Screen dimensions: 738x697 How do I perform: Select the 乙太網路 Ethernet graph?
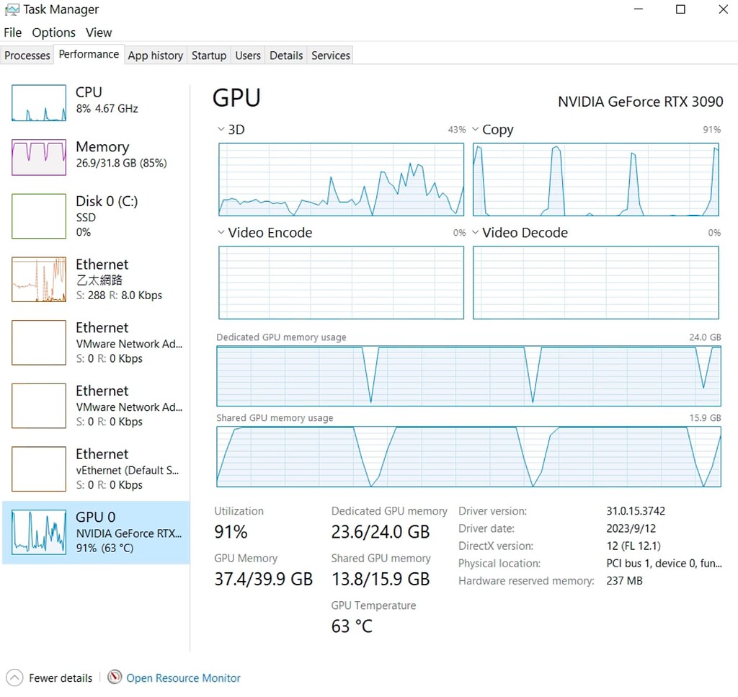(x=38, y=280)
